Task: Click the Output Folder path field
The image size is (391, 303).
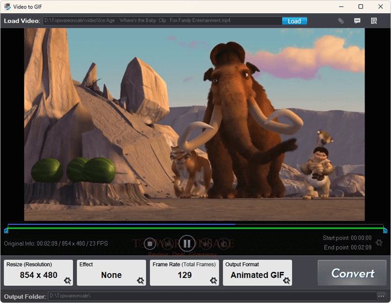Action: click(x=212, y=296)
